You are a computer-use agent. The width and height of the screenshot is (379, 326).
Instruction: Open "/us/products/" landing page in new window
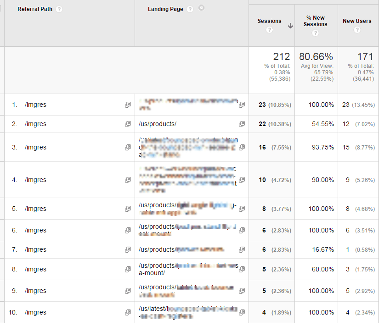tap(242, 124)
